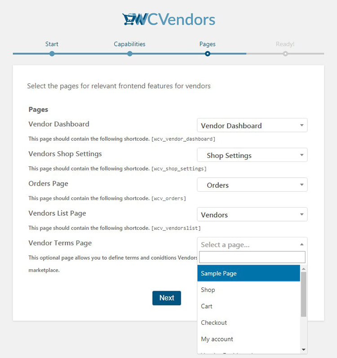The width and height of the screenshot is (337, 358).
Task: Click the WC Vendors logo
Action: pos(169,19)
